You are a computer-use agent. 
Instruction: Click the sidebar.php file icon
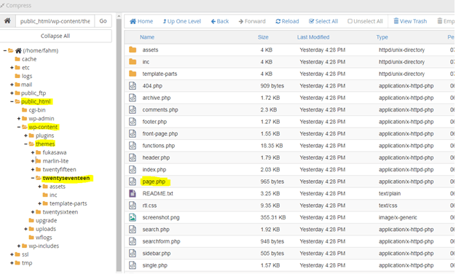133,253
